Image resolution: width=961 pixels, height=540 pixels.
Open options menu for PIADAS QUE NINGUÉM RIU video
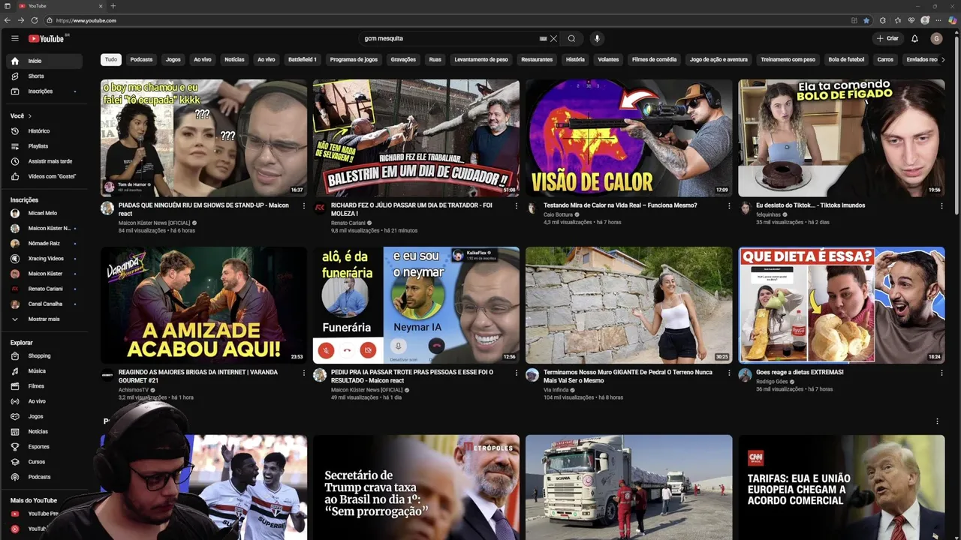(x=304, y=205)
